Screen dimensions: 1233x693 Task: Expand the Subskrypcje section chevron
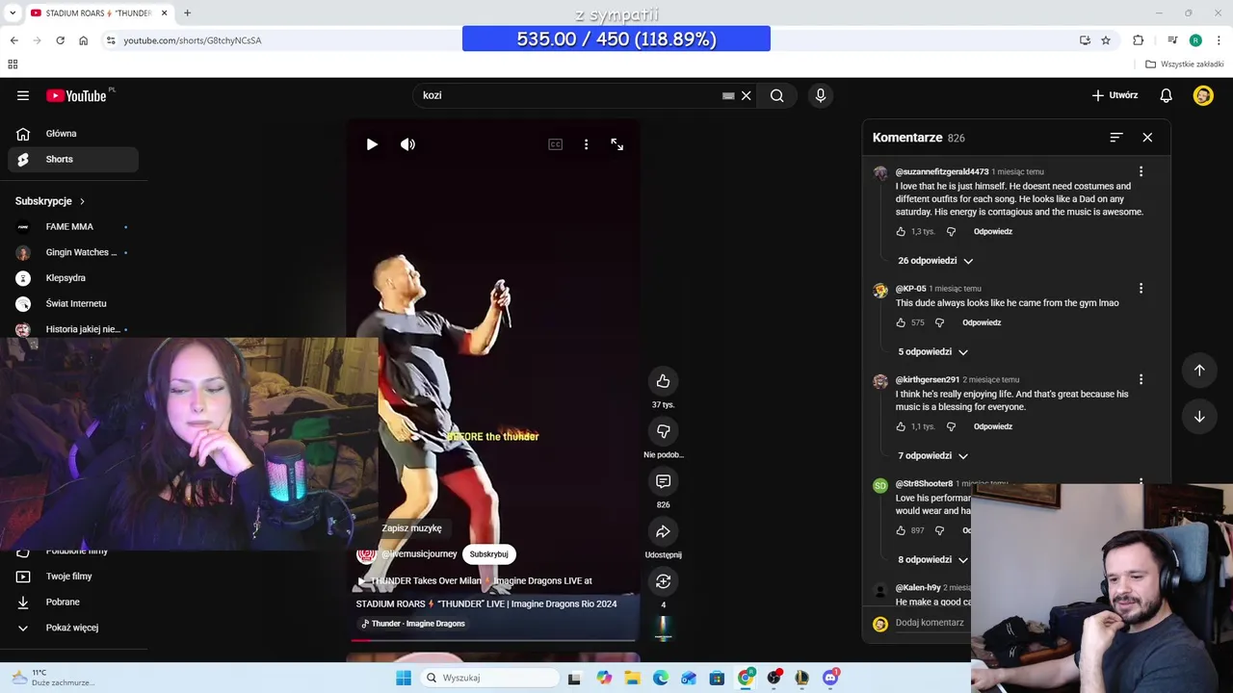82,201
